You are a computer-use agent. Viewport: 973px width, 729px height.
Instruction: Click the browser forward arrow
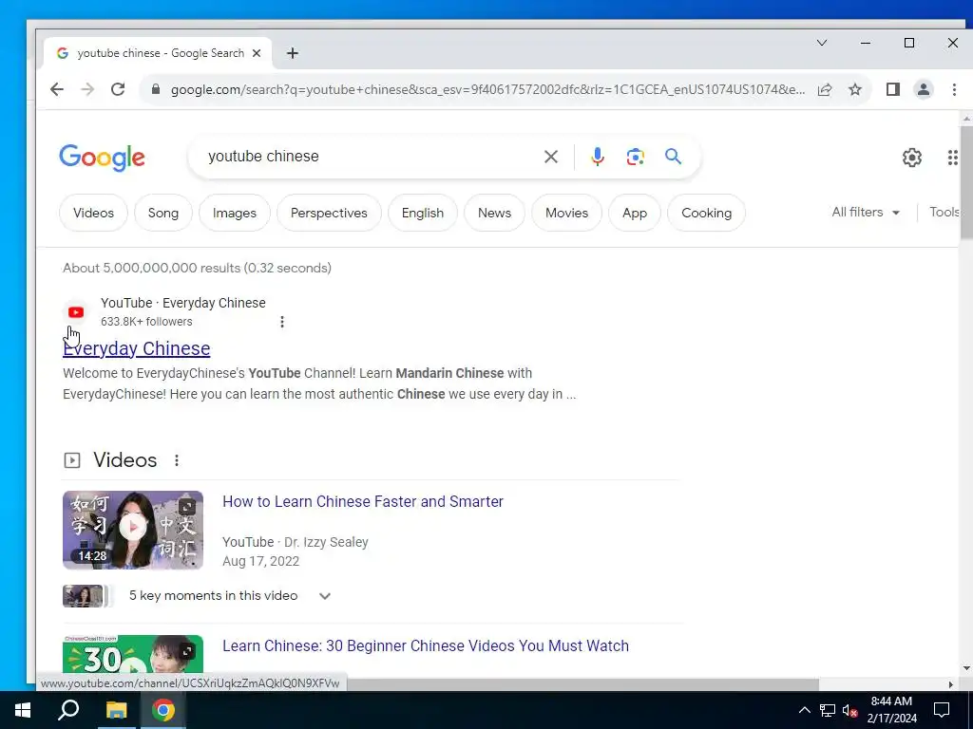click(x=87, y=89)
